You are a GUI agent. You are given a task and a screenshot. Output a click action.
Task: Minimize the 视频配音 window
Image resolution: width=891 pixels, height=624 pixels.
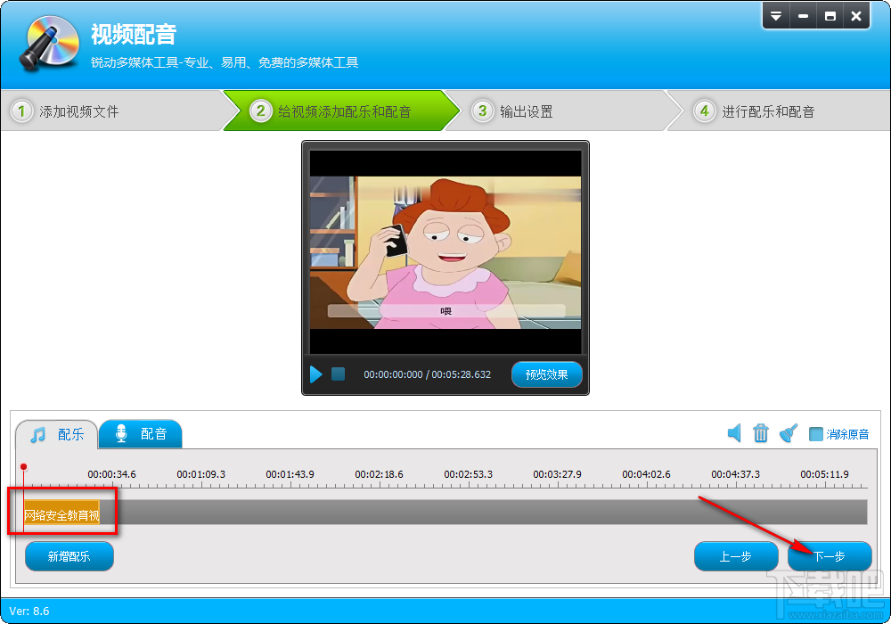click(x=803, y=16)
